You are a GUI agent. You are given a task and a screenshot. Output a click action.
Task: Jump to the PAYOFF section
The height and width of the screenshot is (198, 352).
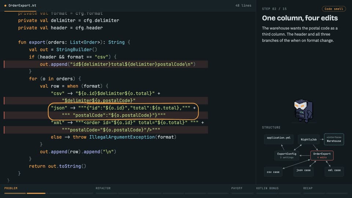pyautogui.click(x=237, y=188)
